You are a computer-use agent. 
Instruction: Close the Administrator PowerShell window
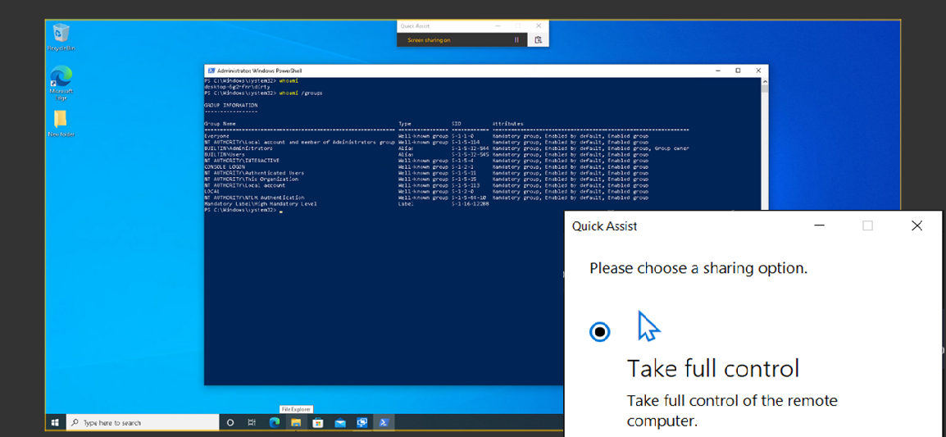click(757, 71)
